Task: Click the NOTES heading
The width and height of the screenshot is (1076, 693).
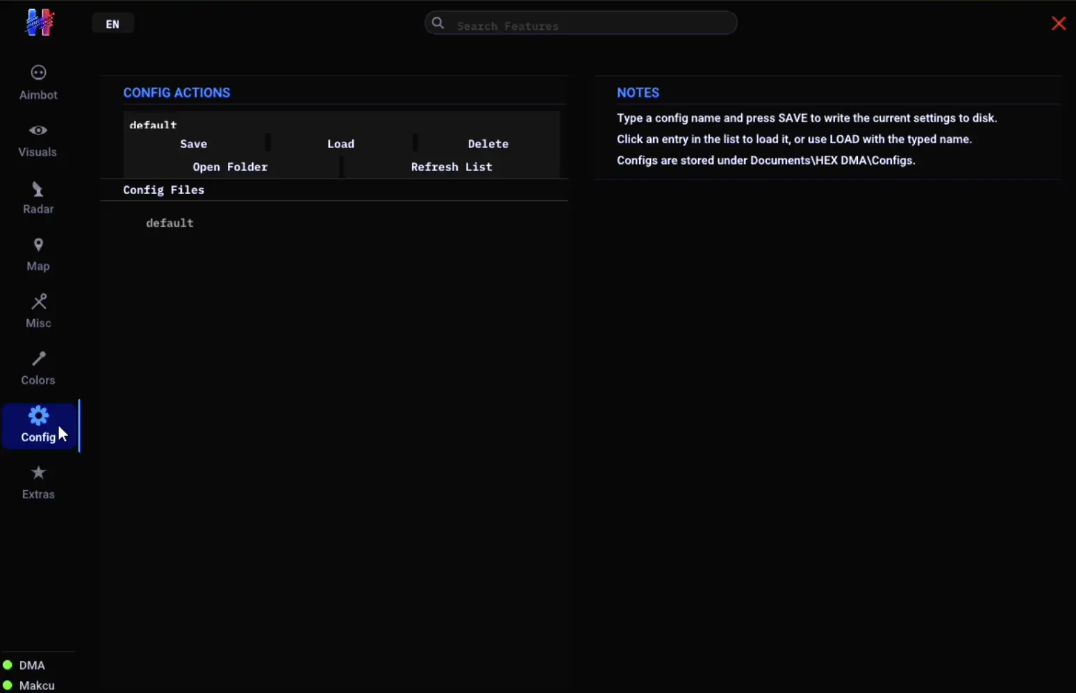Action: [x=638, y=92]
